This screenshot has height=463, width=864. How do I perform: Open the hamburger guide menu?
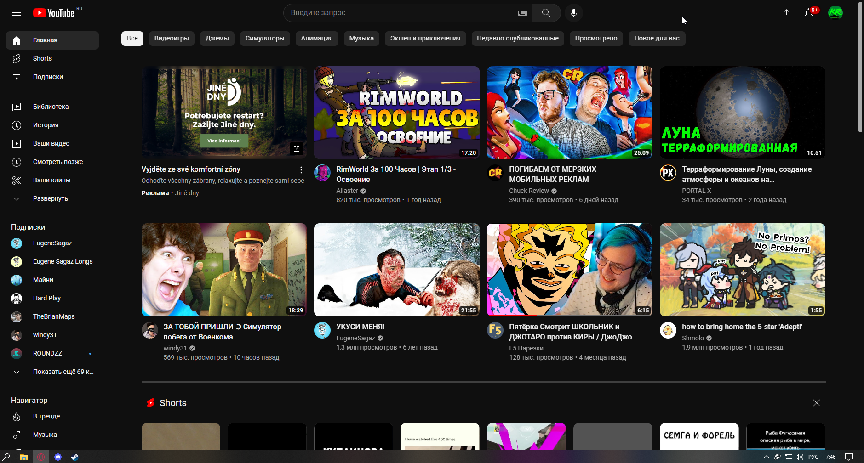tap(17, 13)
